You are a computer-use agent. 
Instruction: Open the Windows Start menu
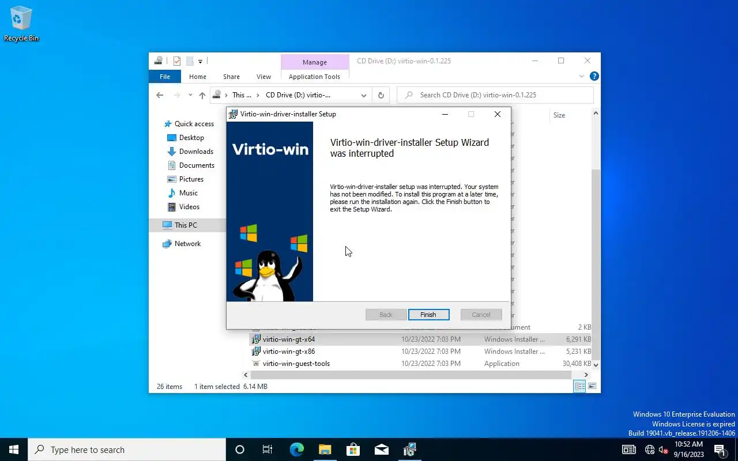(x=14, y=449)
